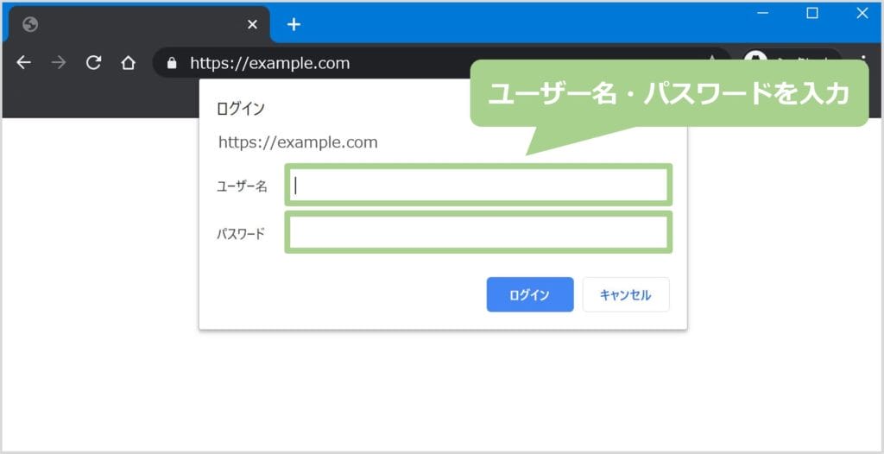
Task: Click the green ユーザー名・パスワードを入力 callout
Action: pyautogui.click(x=669, y=95)
